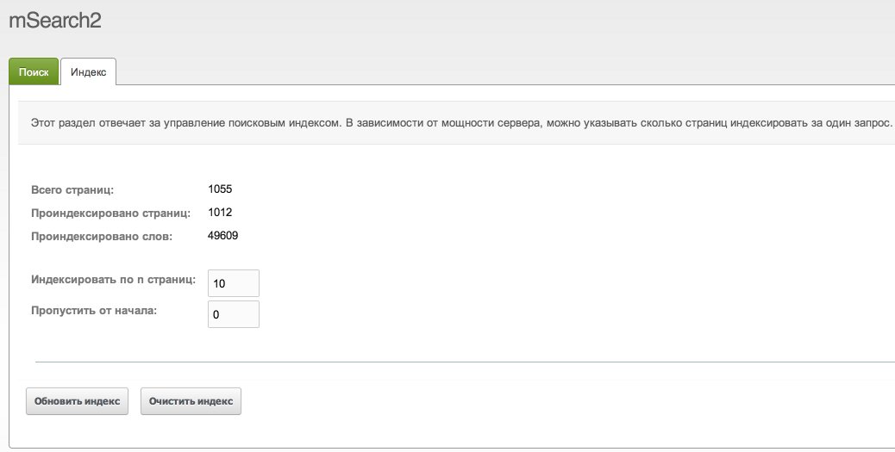Select the Индекс tab
This screenshot has width=895, height=452.
(89, 71)
